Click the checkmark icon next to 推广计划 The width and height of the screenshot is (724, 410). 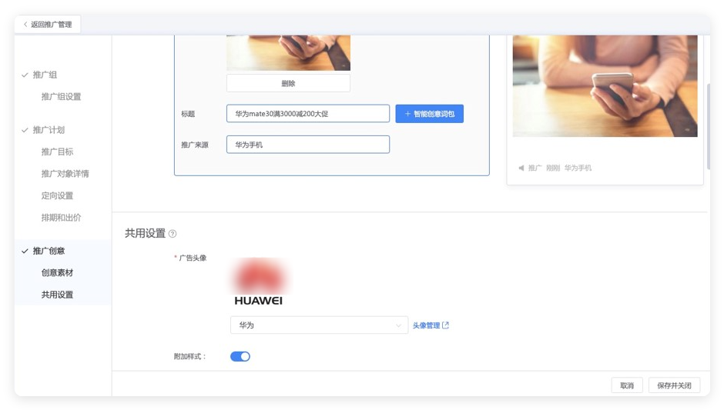[25, 130]
